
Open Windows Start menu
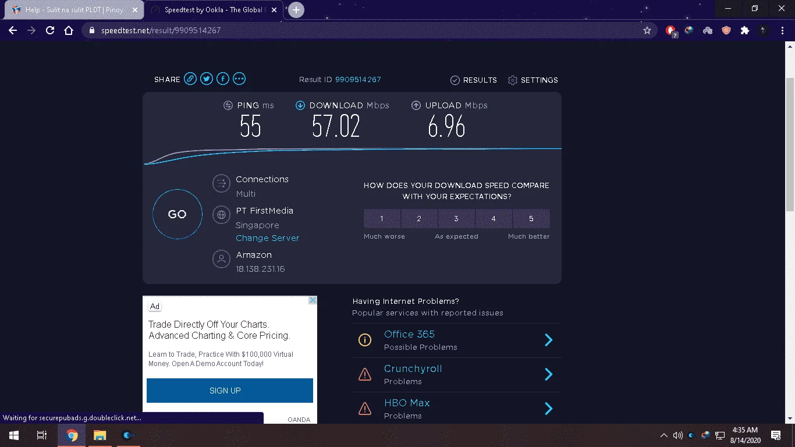[13, 435]
